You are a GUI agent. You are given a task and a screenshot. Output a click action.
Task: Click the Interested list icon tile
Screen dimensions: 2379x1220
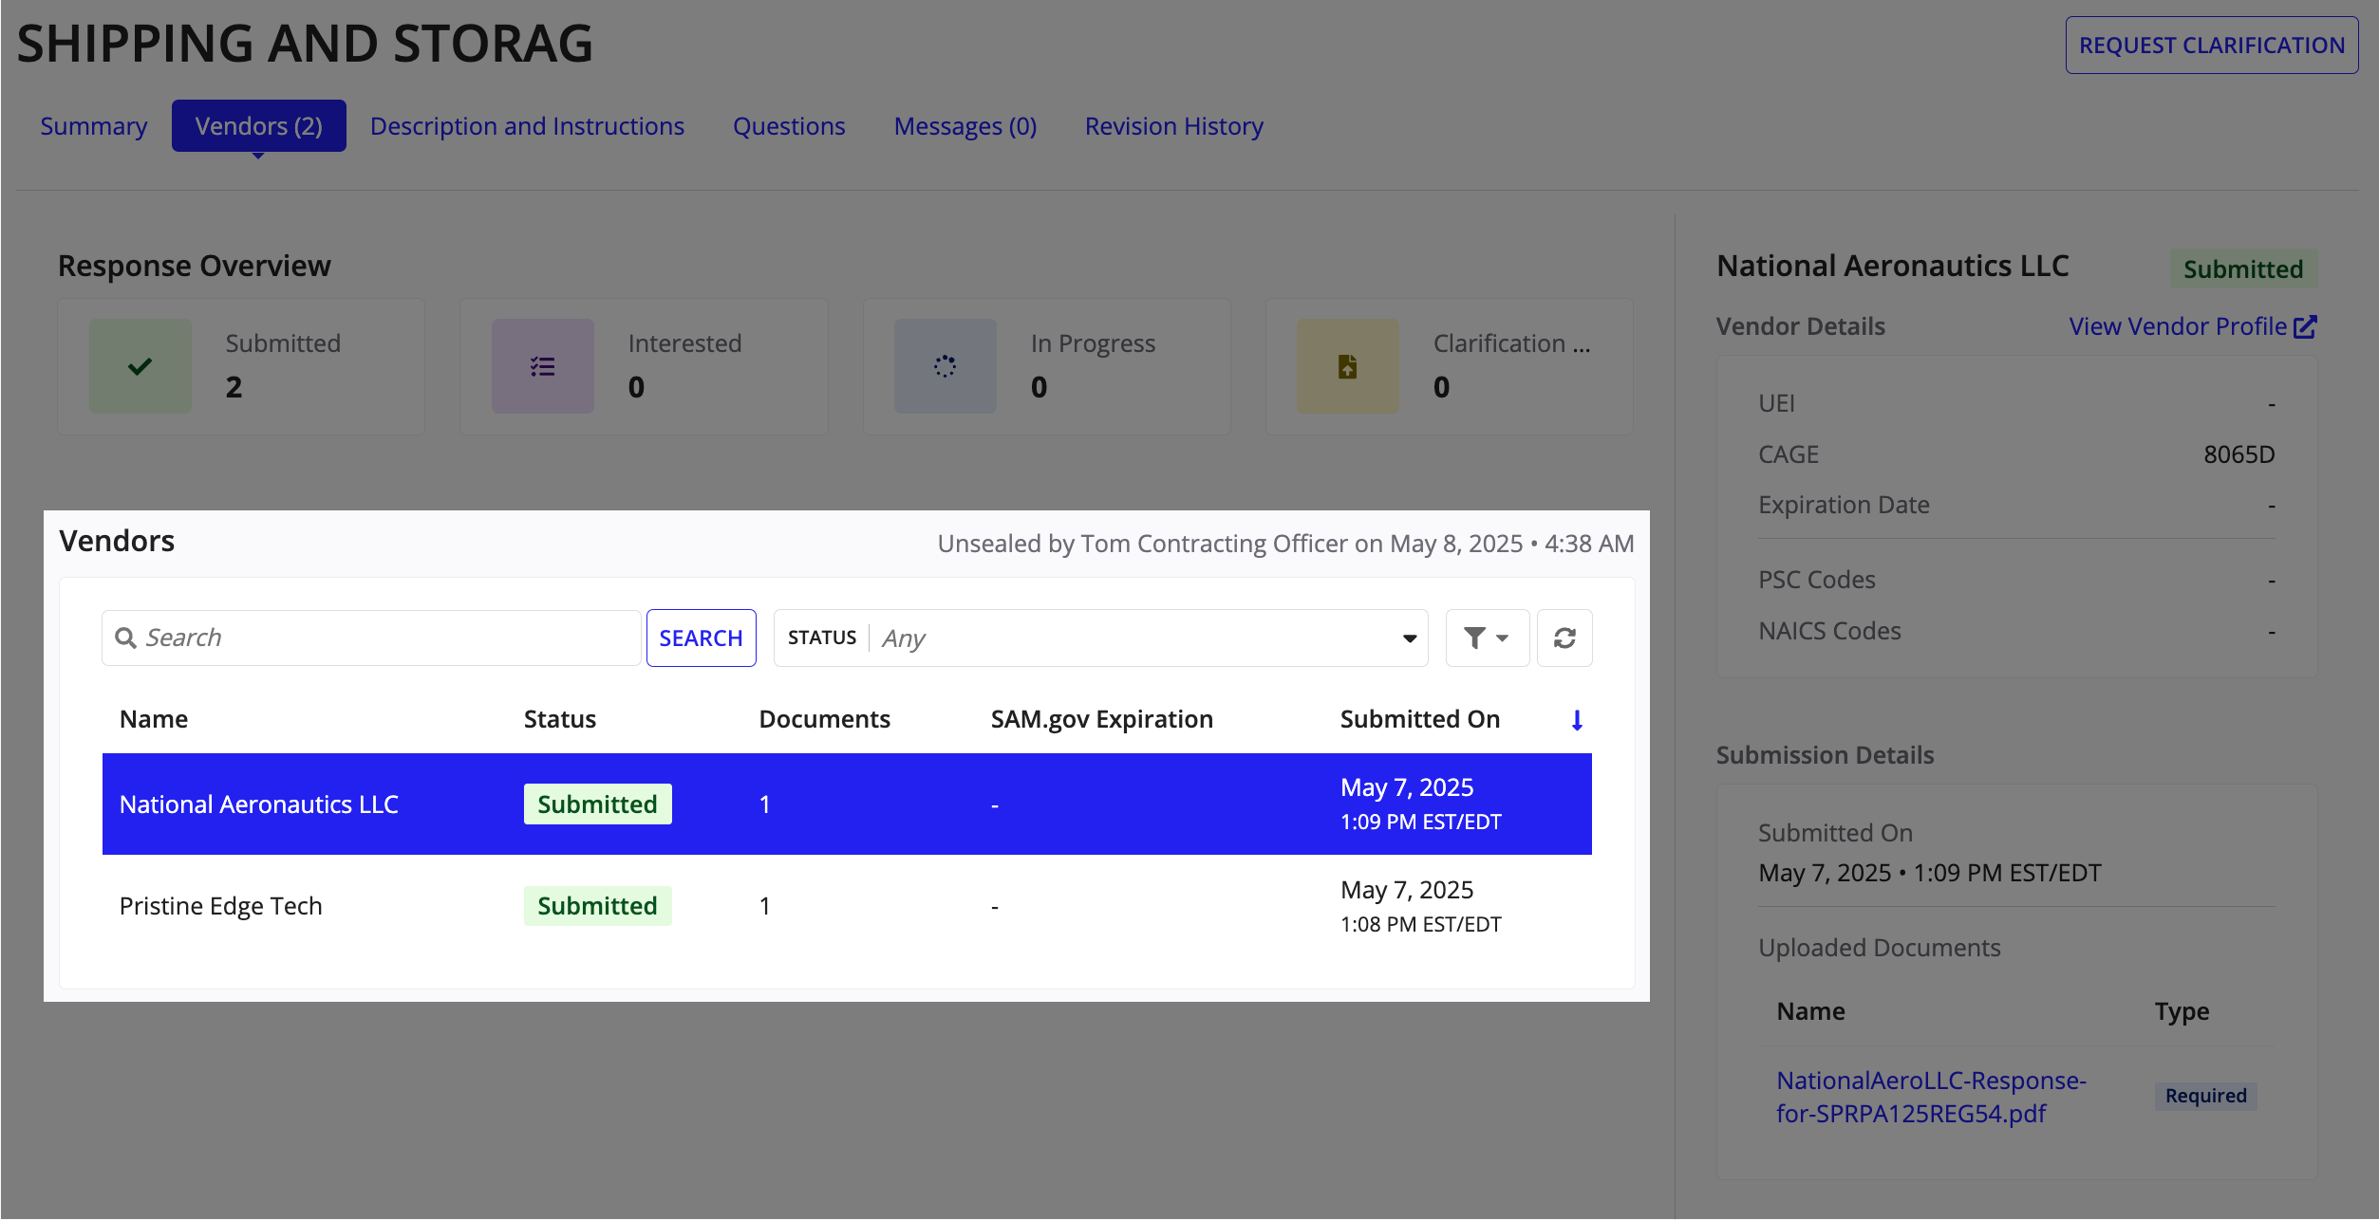pyautogui.click(x=543, y=366)
